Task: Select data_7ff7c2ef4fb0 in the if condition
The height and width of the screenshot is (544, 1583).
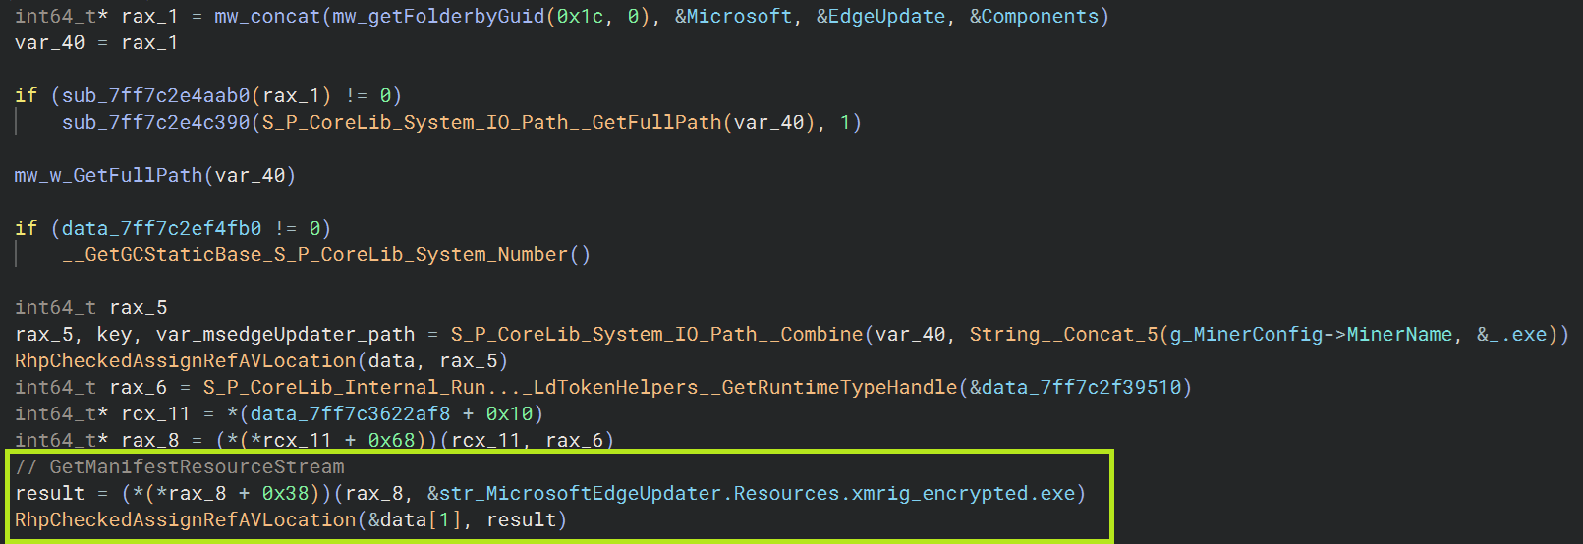Action: (161, 229)
